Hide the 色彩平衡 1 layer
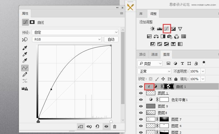 pos(141,100)
